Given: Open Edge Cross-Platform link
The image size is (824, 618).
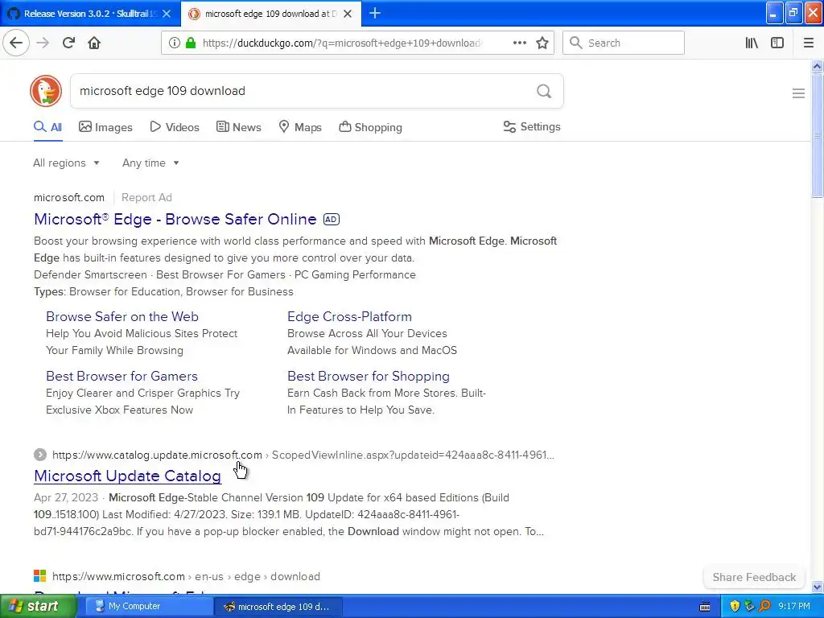Looking at the screenshot, I should click(349, 316).
